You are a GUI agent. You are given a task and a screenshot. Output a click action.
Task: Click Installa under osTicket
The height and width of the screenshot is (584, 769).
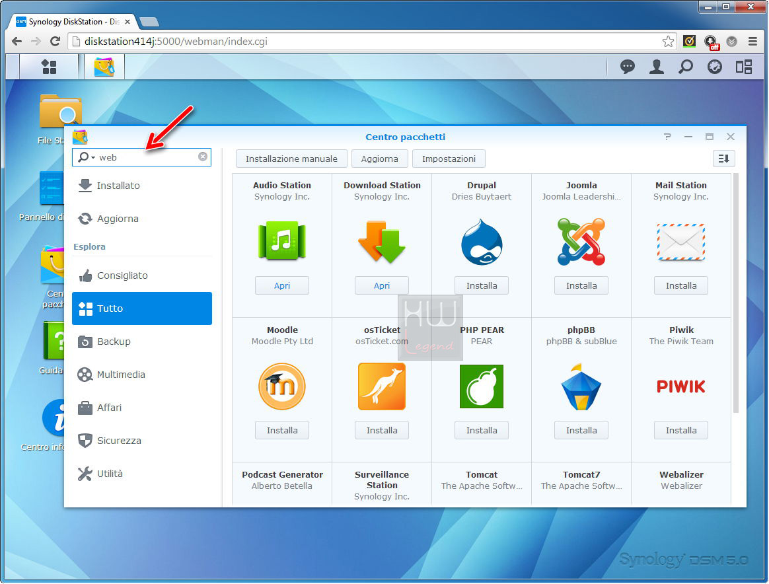[382, 430]
